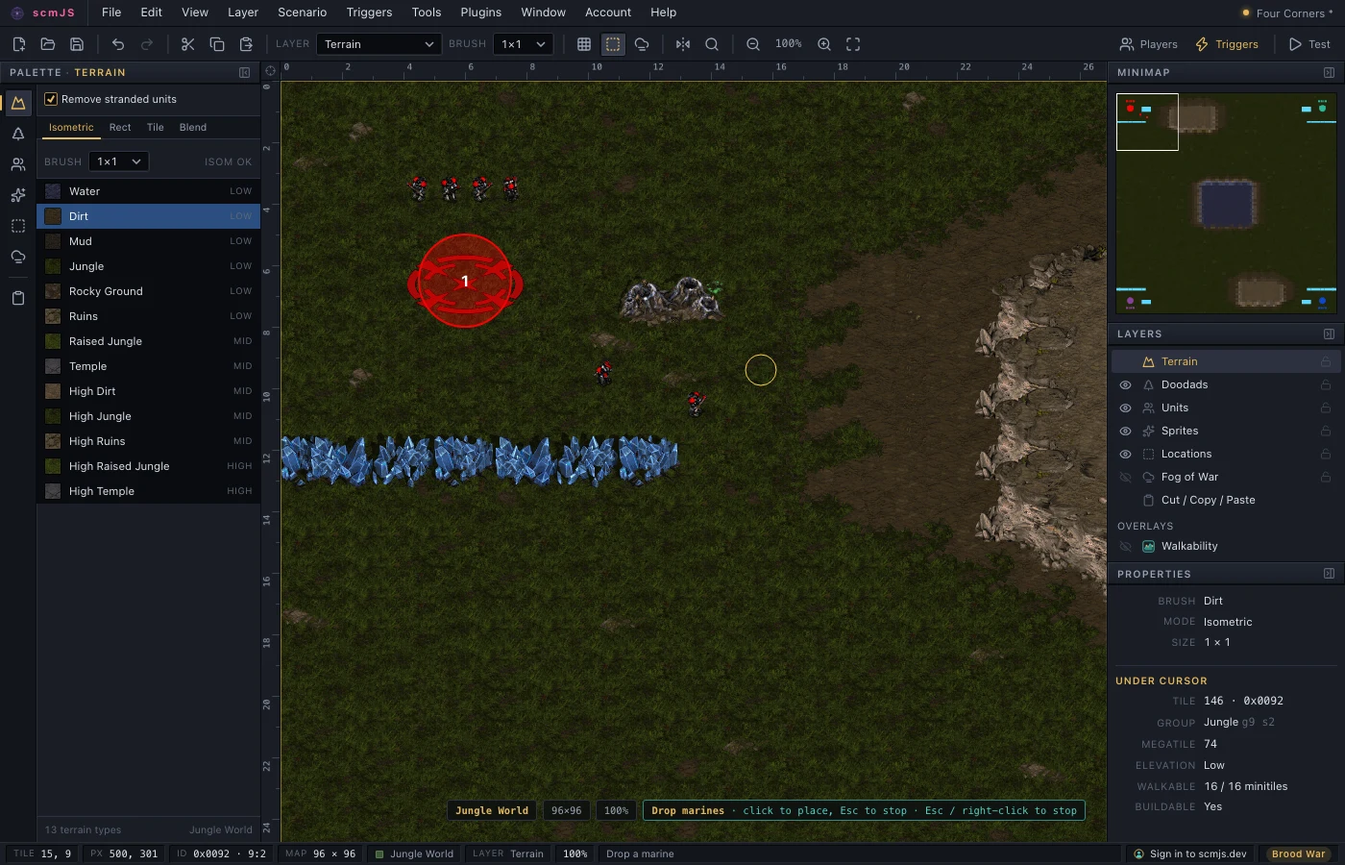Open a map with the folder icon
The width and height of the screenshot is (1345, 865).
(47, 44)
